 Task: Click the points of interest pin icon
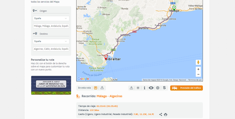click(96, 88)
